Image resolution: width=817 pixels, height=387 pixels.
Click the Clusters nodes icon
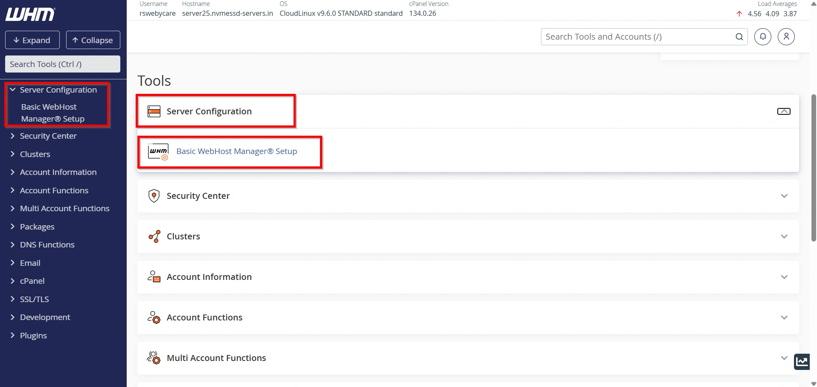(x=154, y=236)
